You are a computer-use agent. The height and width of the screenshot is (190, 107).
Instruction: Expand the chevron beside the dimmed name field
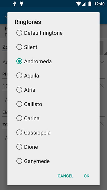[x=102, y=62]
